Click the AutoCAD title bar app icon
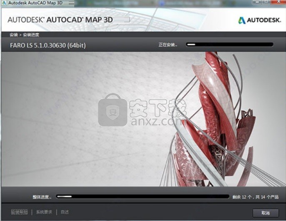Viewport: 286px width, 221px height. pos(4,3)
